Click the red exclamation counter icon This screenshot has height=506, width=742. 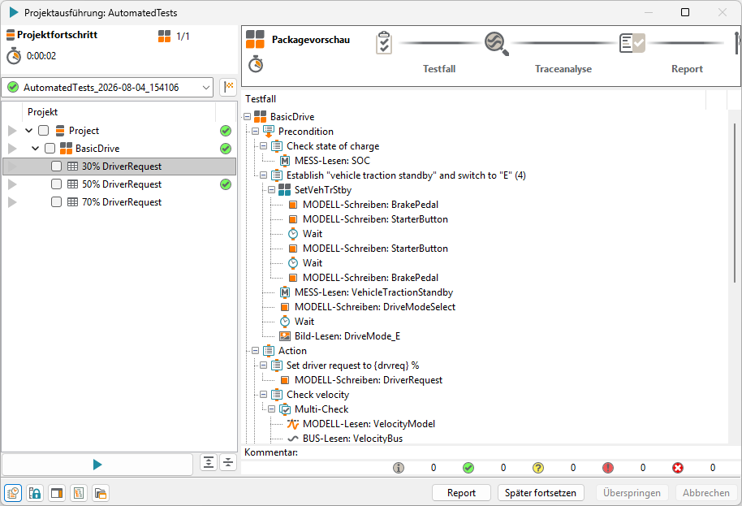(608, 468)
